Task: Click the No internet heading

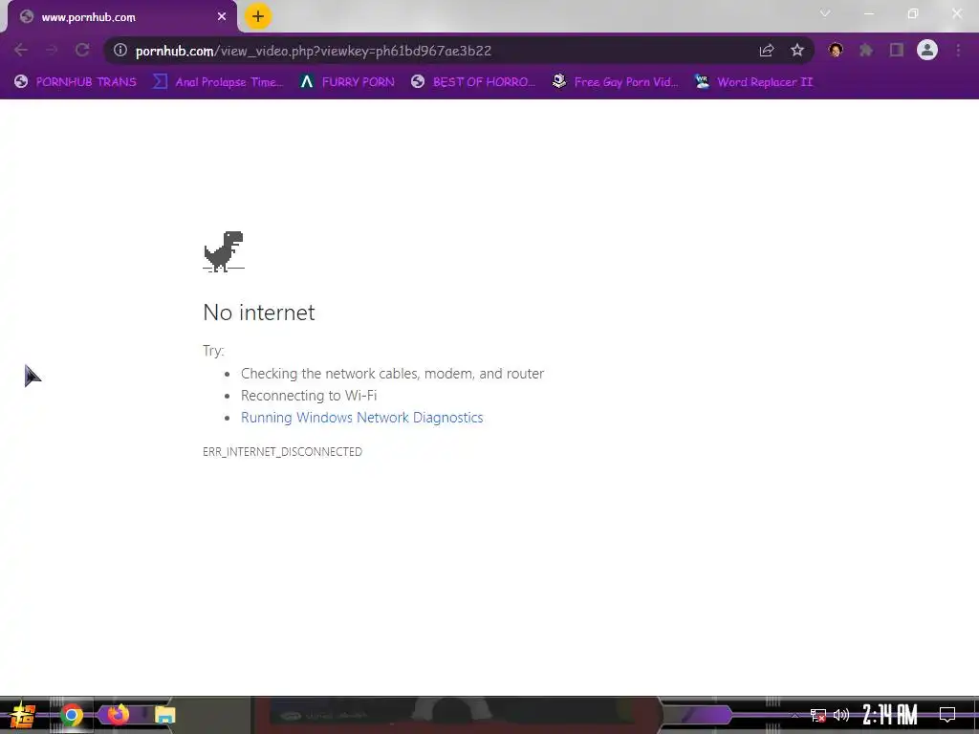Action: click(x=259, y=313)
